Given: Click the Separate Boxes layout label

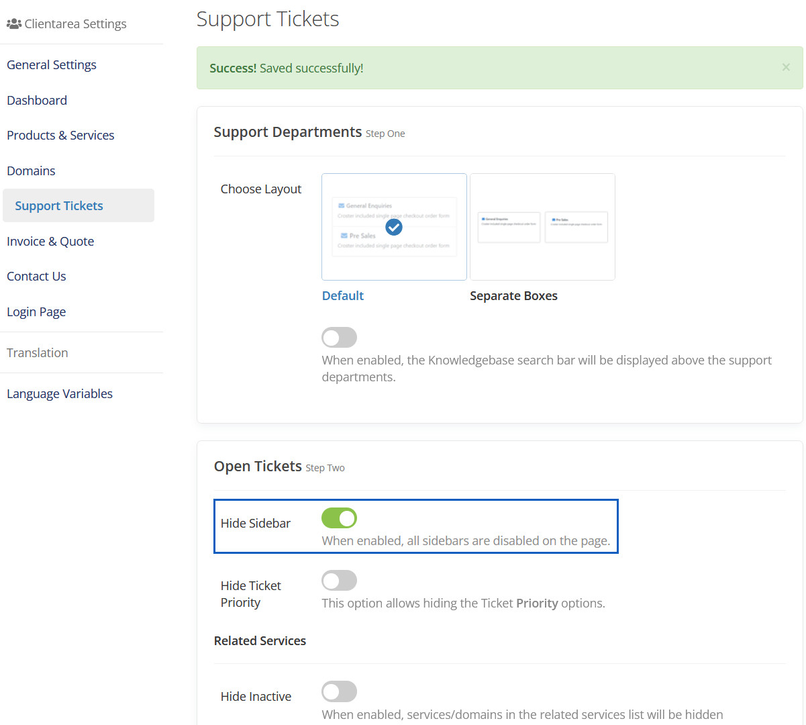Looking at the screenshot, I should pyautogui.click(x=513, y=296).
